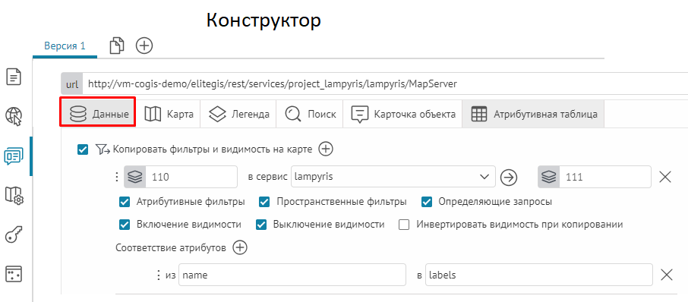Remove the 110 to 111 layer row

[666, 177]
